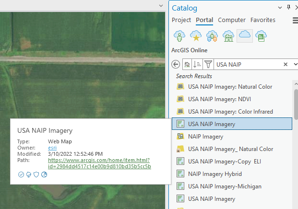Click Natural Color imagery layer icon

point(180,87)
